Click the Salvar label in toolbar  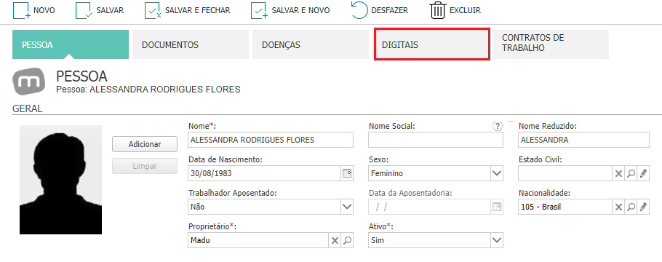pos(110,11)
